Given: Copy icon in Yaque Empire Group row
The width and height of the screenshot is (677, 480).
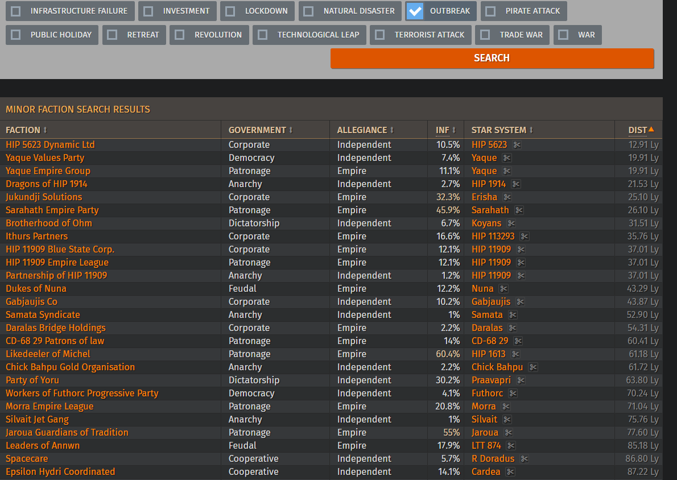Looking at the screenshot, I should (x=507, y=171).
